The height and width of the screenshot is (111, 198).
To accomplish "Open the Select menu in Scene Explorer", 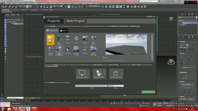I will tap(7, 15).
